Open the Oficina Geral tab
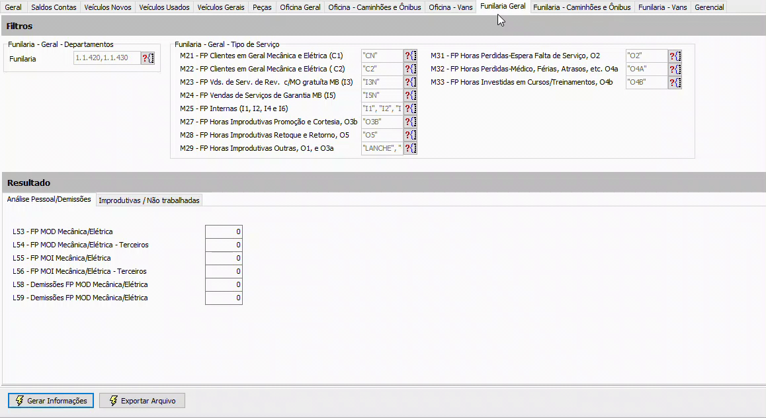Screen dimensions: 766x418 300,7
